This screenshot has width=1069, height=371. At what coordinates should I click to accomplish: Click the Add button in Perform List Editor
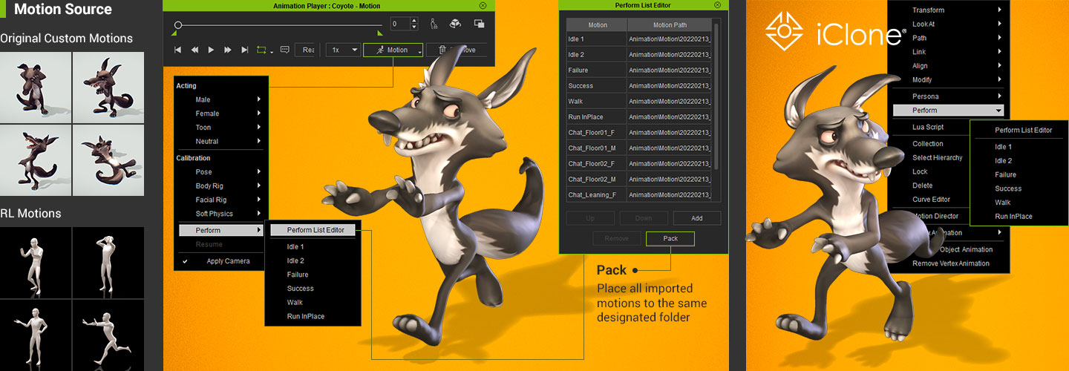coord(697,218)
